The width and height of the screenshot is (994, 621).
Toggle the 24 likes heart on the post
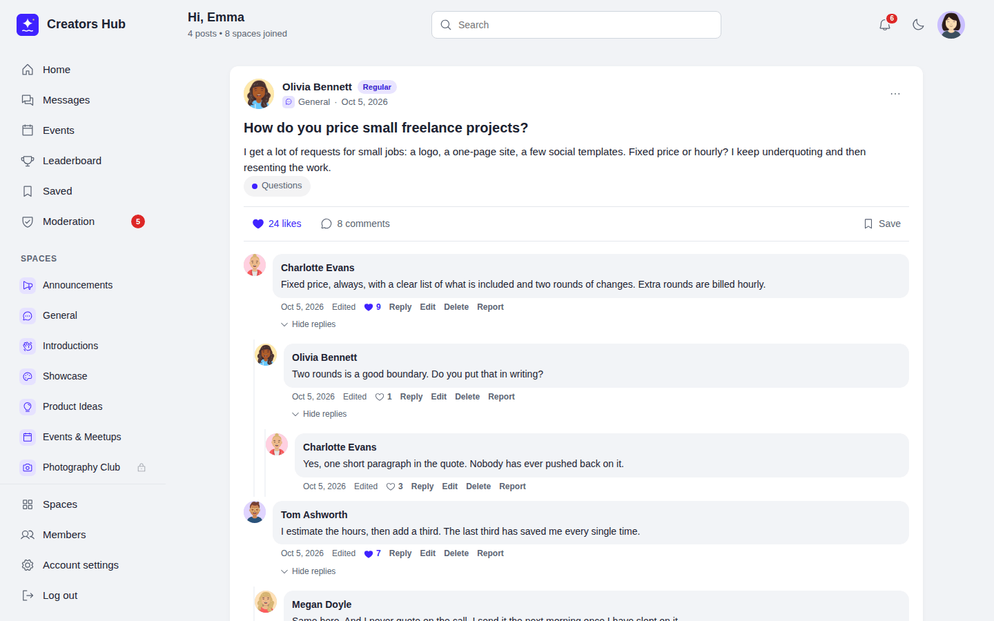point(277,224)
